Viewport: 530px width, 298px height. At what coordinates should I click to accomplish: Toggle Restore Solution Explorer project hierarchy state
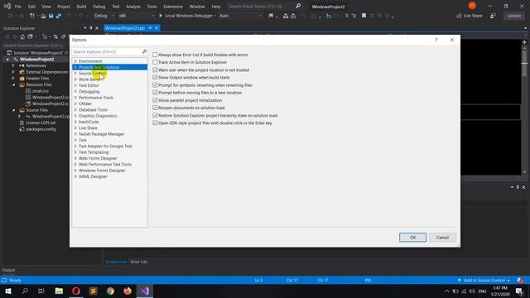click(155, 116)
